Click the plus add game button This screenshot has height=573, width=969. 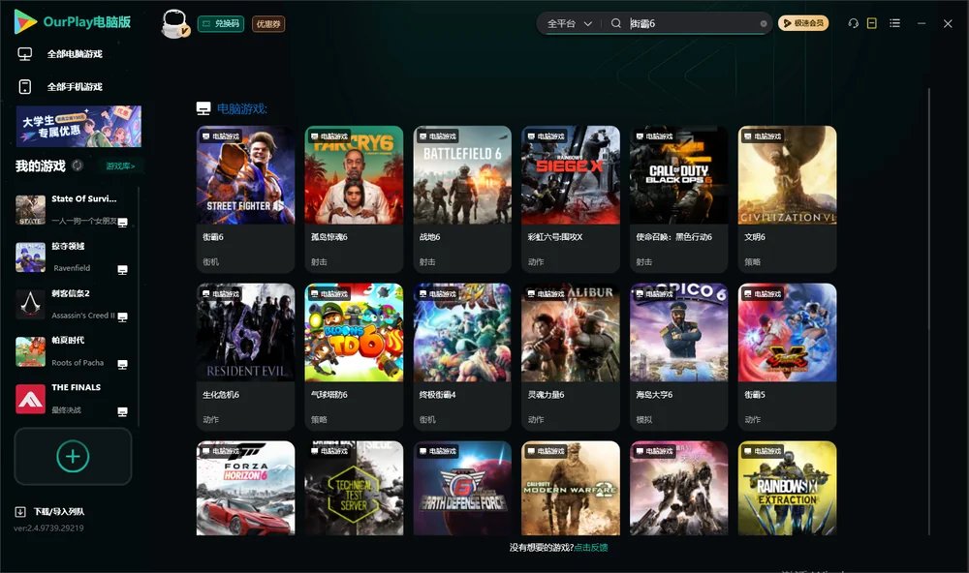73,456
